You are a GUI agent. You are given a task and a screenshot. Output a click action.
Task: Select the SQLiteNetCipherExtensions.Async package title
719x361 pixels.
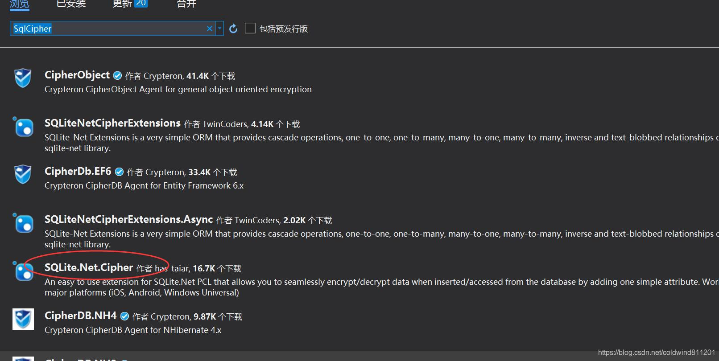[x=129, y=219]
